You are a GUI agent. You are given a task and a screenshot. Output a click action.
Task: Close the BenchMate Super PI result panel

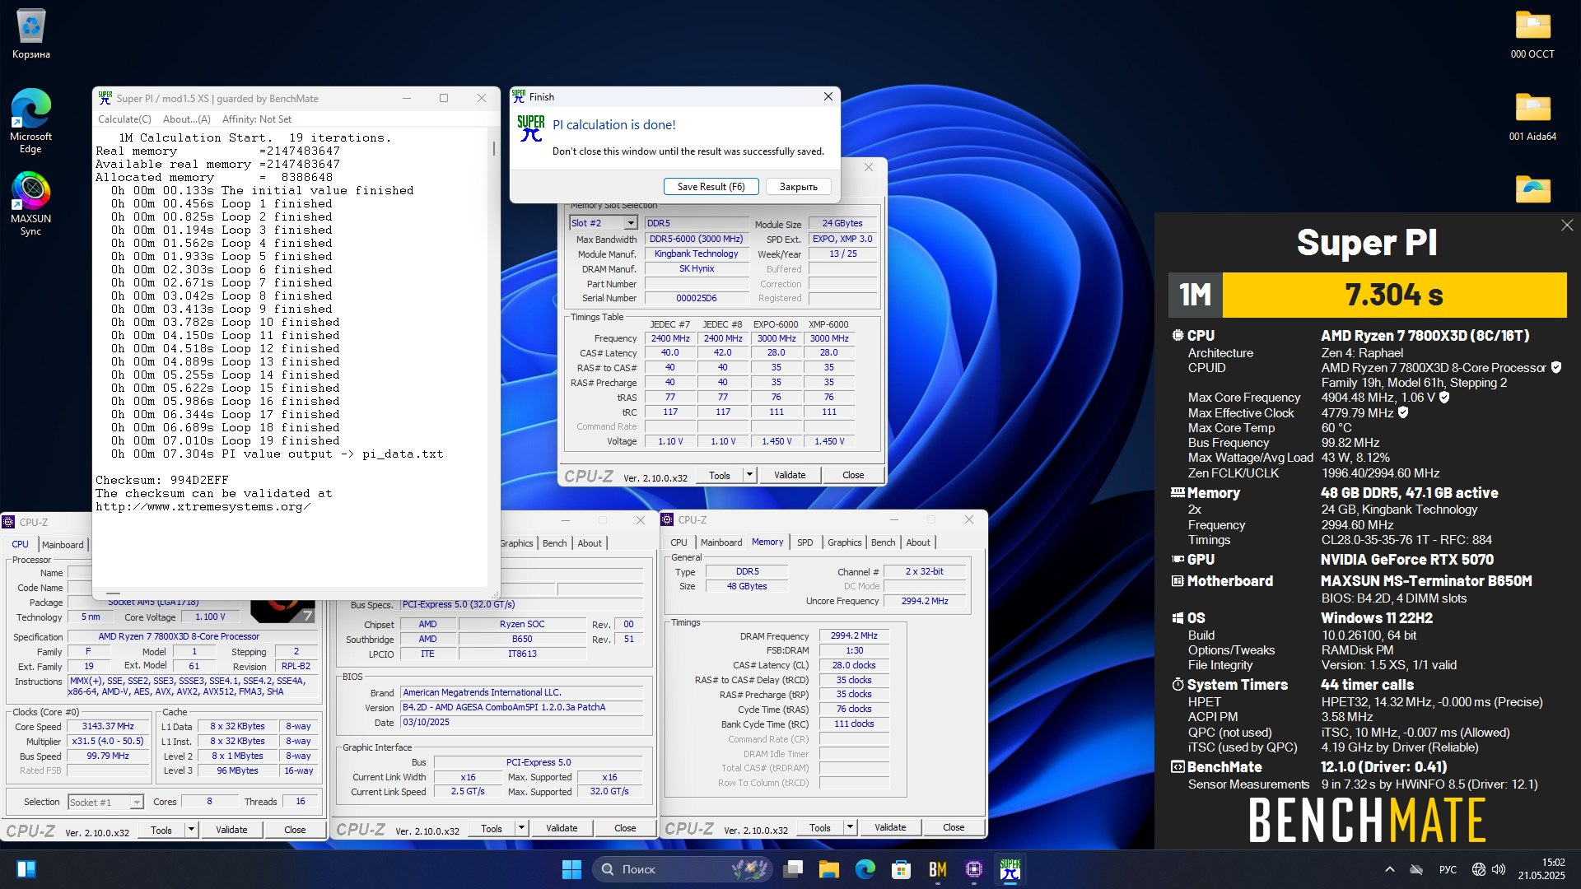1567,226
